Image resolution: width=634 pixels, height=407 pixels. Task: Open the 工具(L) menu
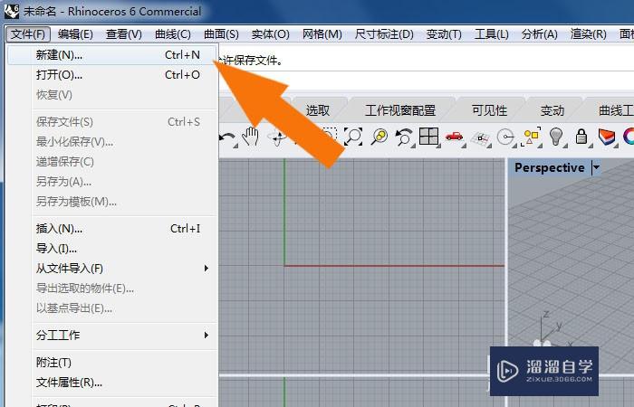click(x=491, y=34)
